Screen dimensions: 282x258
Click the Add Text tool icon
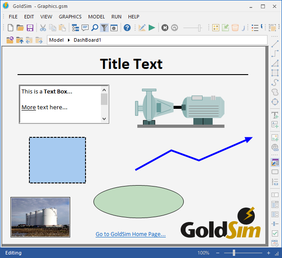pyautogui.click(x=275, y=115)
